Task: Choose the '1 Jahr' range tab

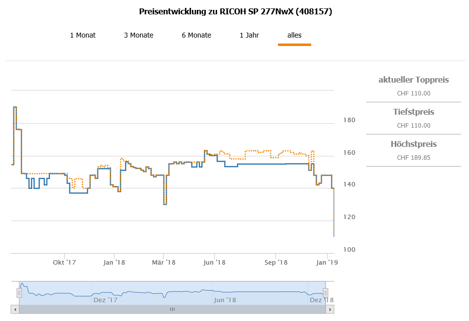Action: [249, 35]
